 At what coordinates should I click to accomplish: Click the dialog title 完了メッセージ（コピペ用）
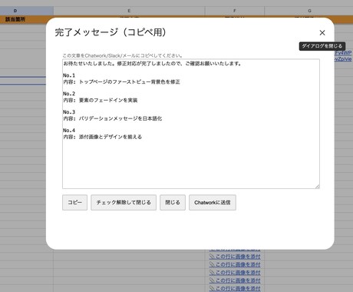click(x=111, y=32)
